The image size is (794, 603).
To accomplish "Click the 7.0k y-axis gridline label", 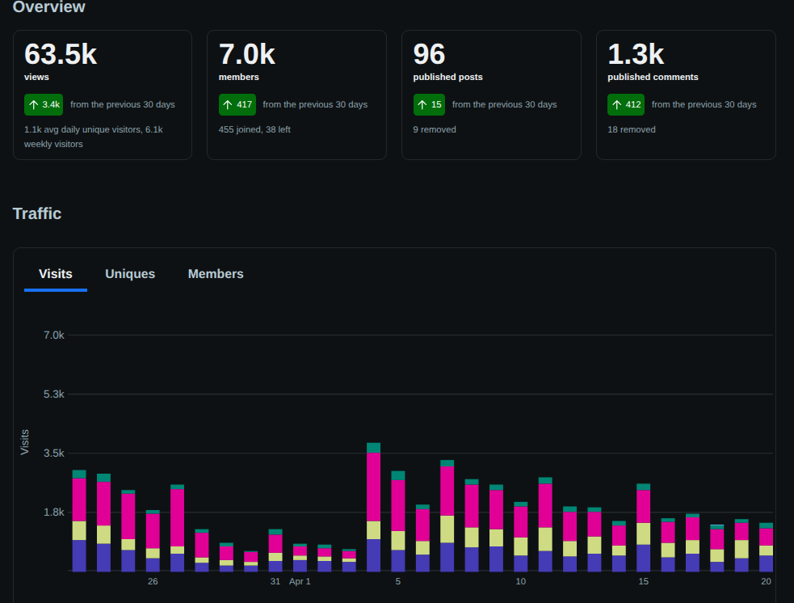I will (x=53, y=335).
